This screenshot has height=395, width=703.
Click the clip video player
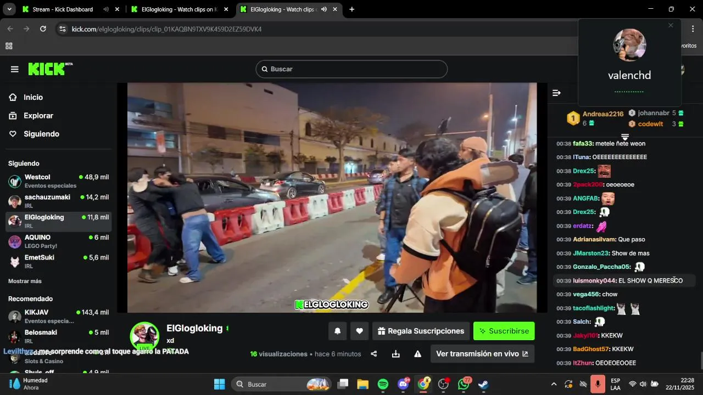click(x=332, y=198)
